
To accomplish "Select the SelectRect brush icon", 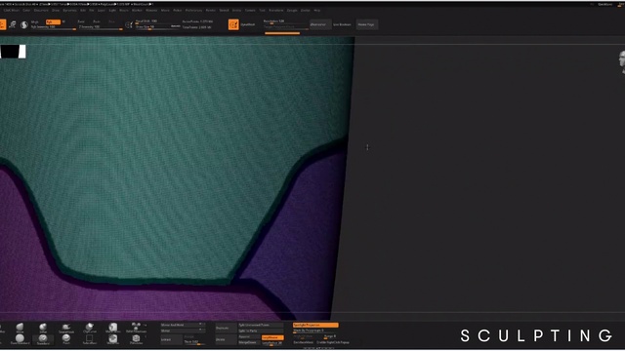I will point(90,339).
